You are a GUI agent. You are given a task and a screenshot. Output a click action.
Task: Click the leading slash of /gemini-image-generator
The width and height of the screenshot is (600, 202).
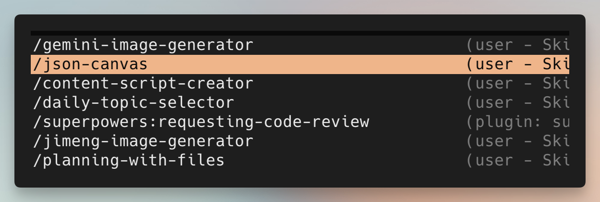(37, 45)
